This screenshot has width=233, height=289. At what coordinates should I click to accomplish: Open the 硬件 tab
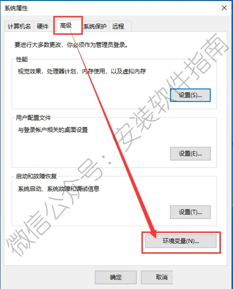tap(42, 26)
